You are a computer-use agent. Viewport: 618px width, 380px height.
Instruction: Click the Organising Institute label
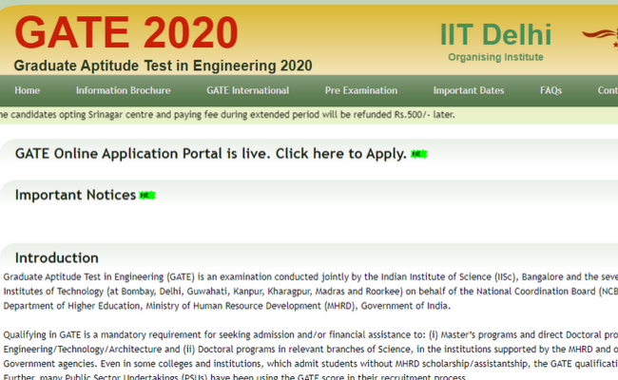495,57
